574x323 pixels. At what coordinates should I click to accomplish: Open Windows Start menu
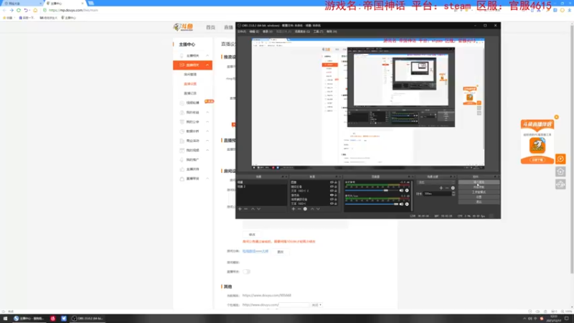5,319
